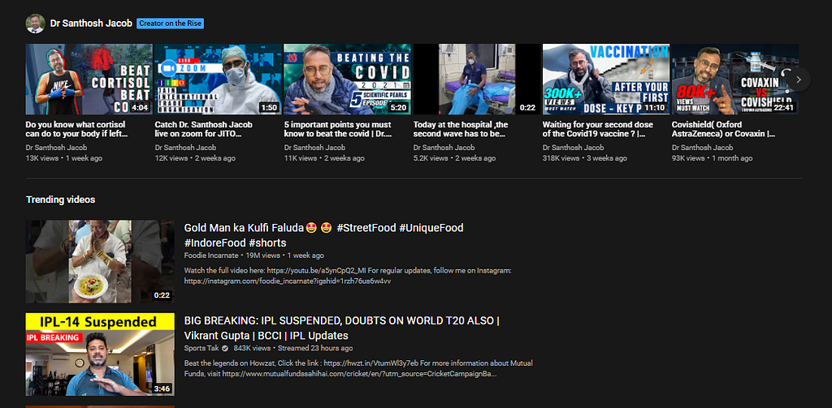Open the Foodie Incarnate channel link

(x=211, y=255)
